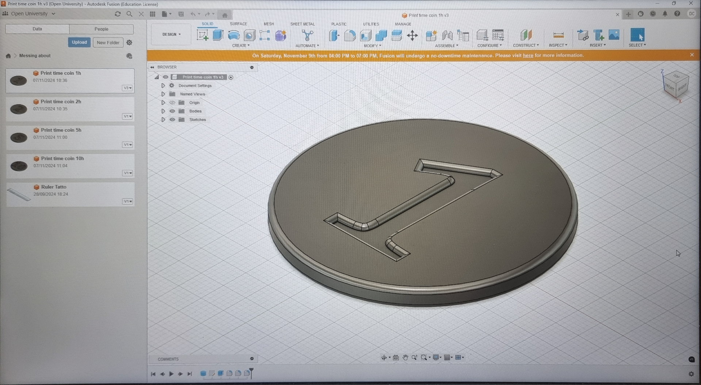
Task: Toggle visibility of Sketches folder
Action: pos(172,120)
